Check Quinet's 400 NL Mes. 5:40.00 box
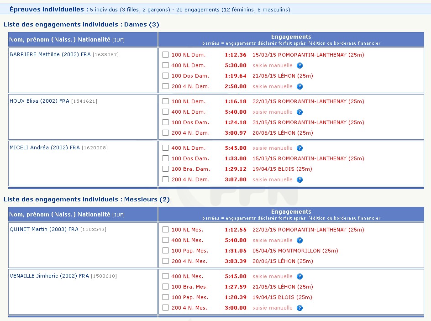The height and width of the screenshot is (321, 431). coord(165,240)
